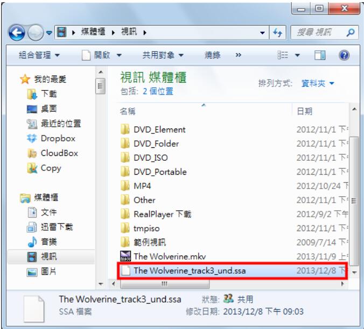Click the change view icon in toolbar

pos(283,55)
